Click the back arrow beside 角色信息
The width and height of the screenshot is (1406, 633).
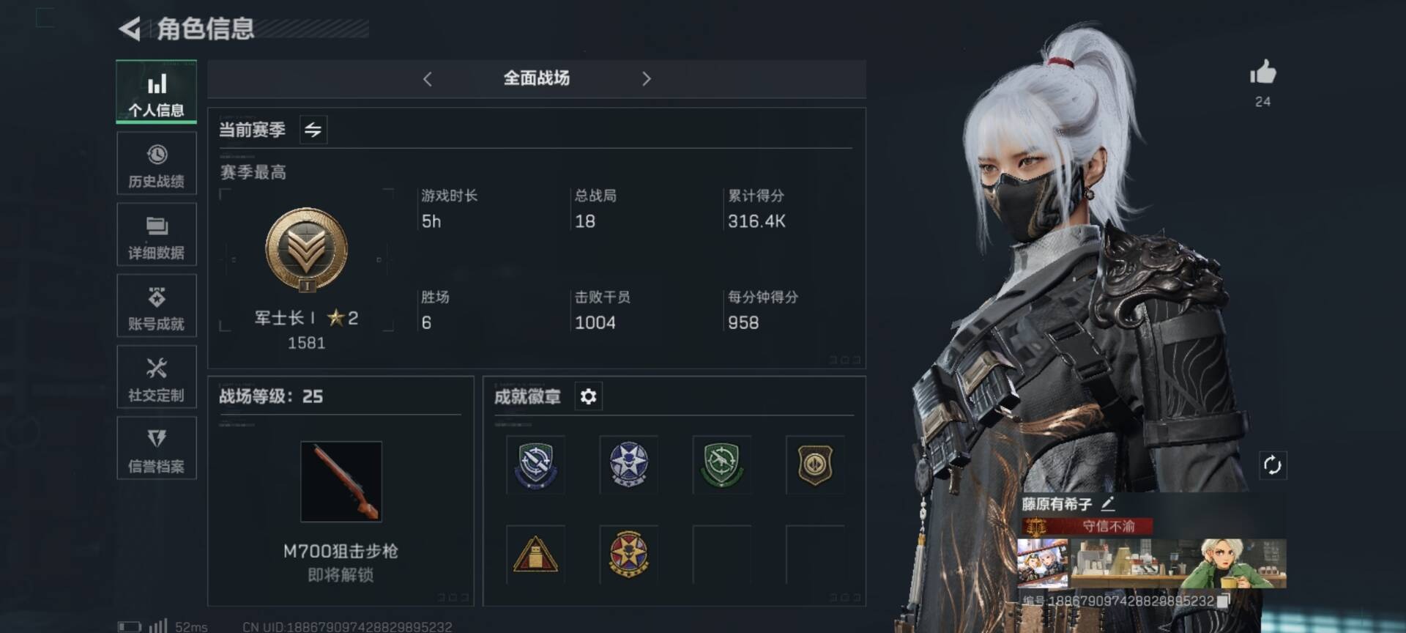tap(130, 29)
